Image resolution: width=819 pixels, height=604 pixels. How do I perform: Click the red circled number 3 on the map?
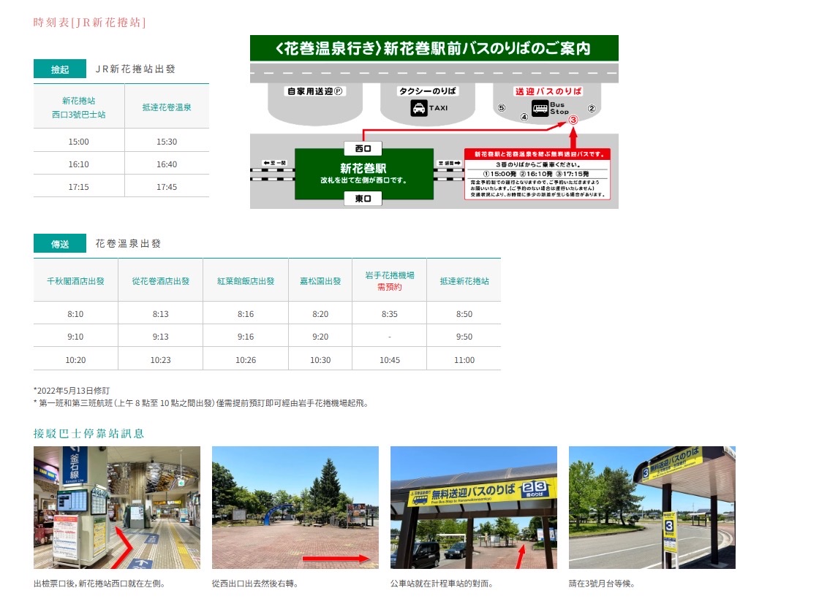click(573, 119)
